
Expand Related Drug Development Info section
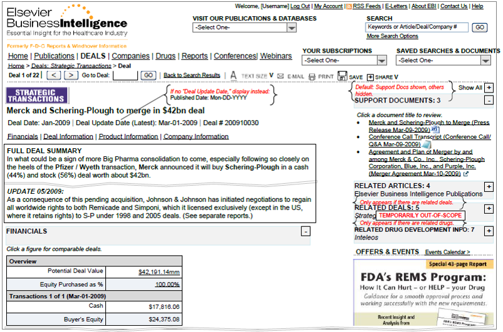coord(489,231)
